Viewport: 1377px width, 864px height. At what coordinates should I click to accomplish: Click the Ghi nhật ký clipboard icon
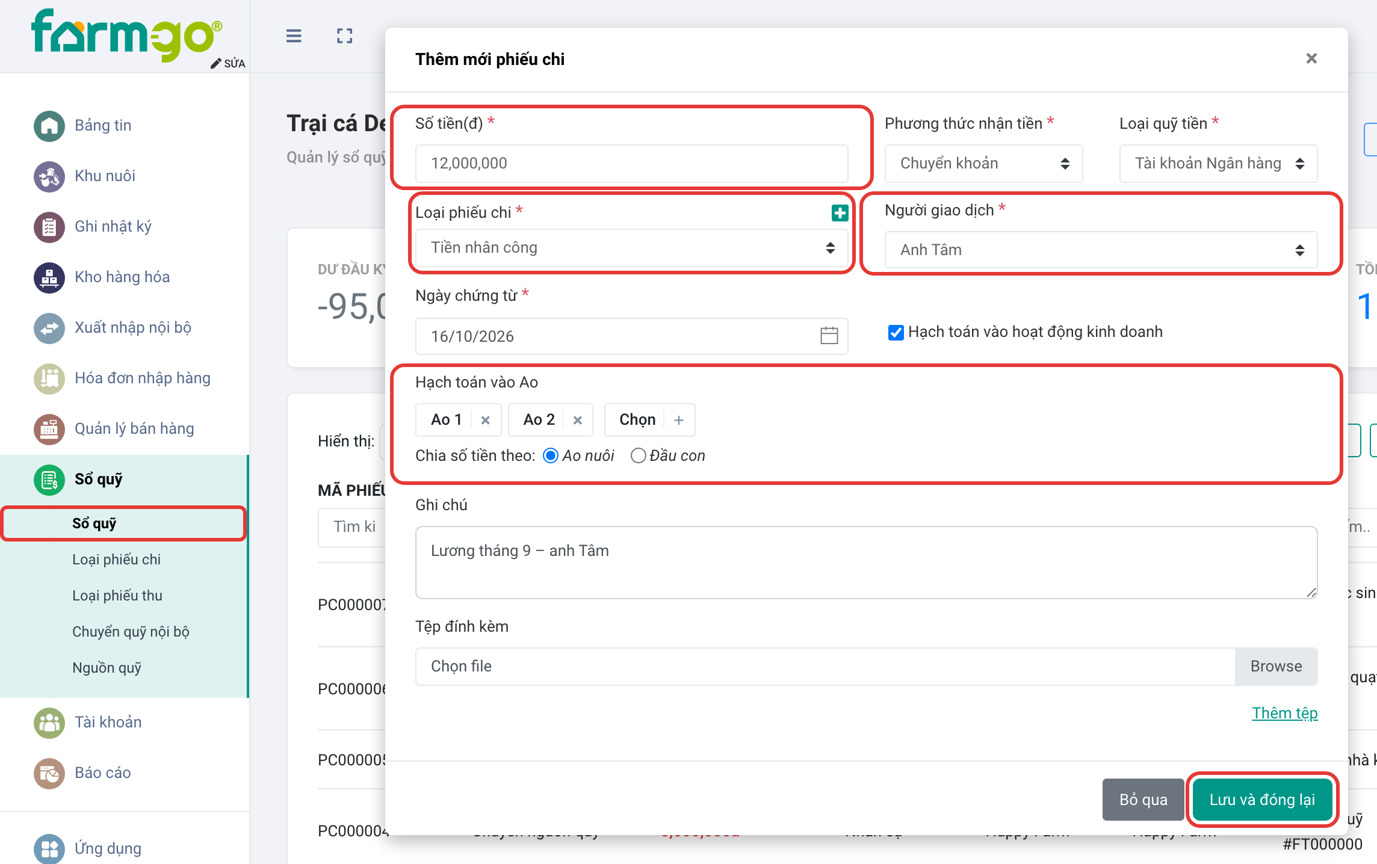tap(49, 227)
